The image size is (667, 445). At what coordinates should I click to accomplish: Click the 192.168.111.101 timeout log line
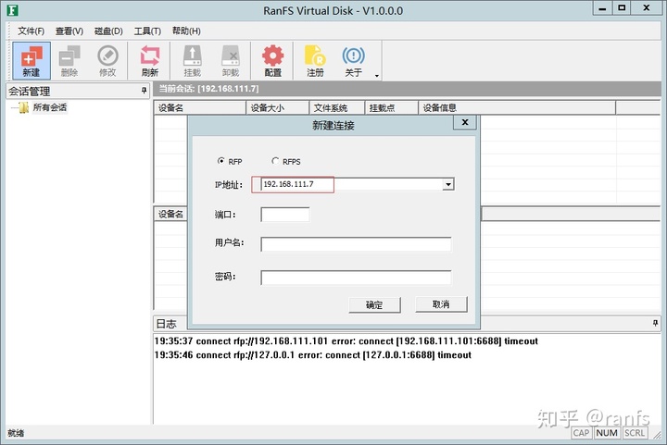pyautogui.click(x=346, y=341)
